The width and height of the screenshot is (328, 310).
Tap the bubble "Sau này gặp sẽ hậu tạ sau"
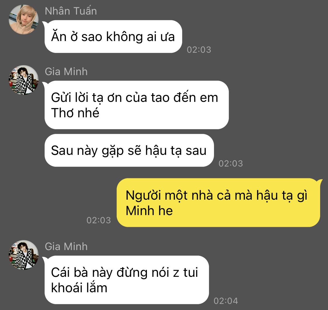point(129,150)
